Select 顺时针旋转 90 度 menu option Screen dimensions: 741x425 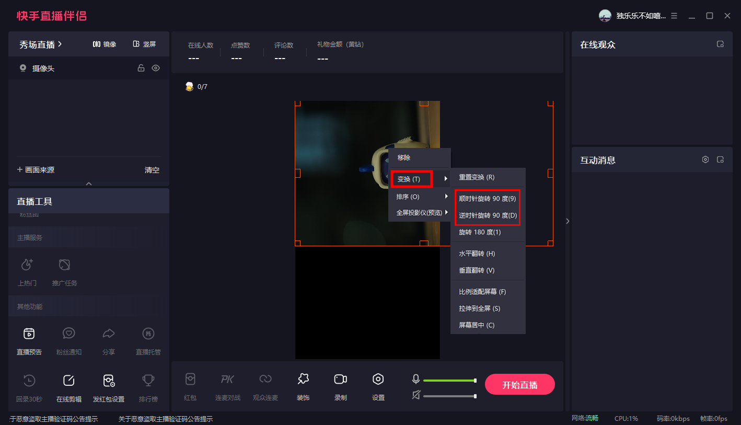tap(487, 199)
